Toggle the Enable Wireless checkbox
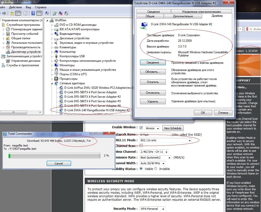 click(x=141, y=127)
